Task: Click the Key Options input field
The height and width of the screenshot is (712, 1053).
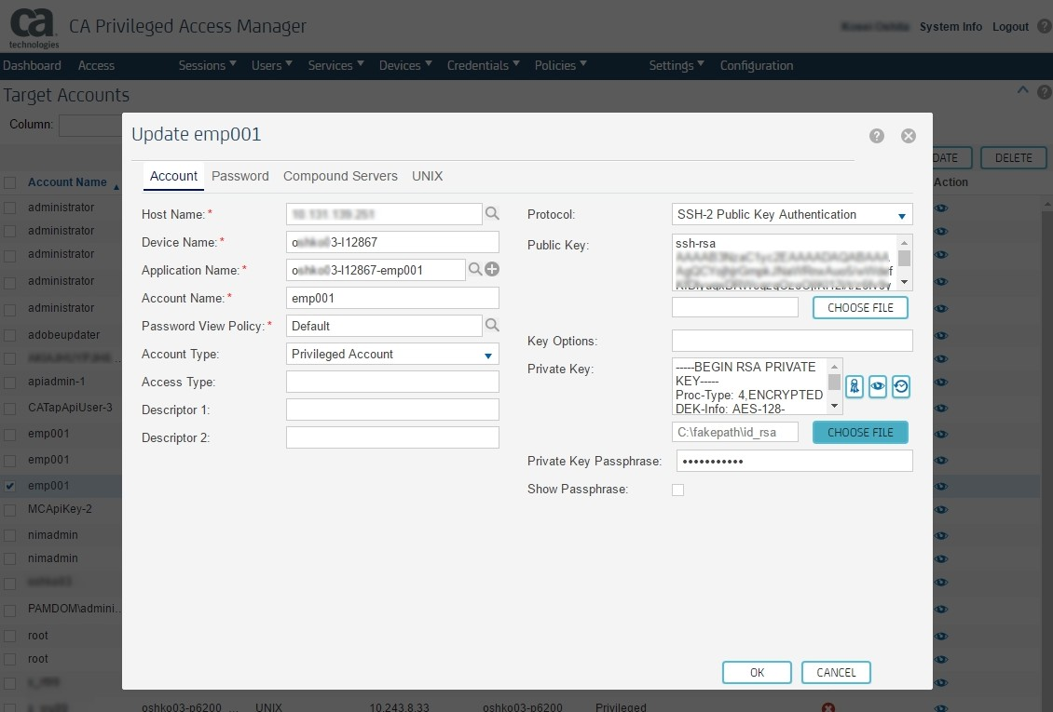Action: (792, 341)
